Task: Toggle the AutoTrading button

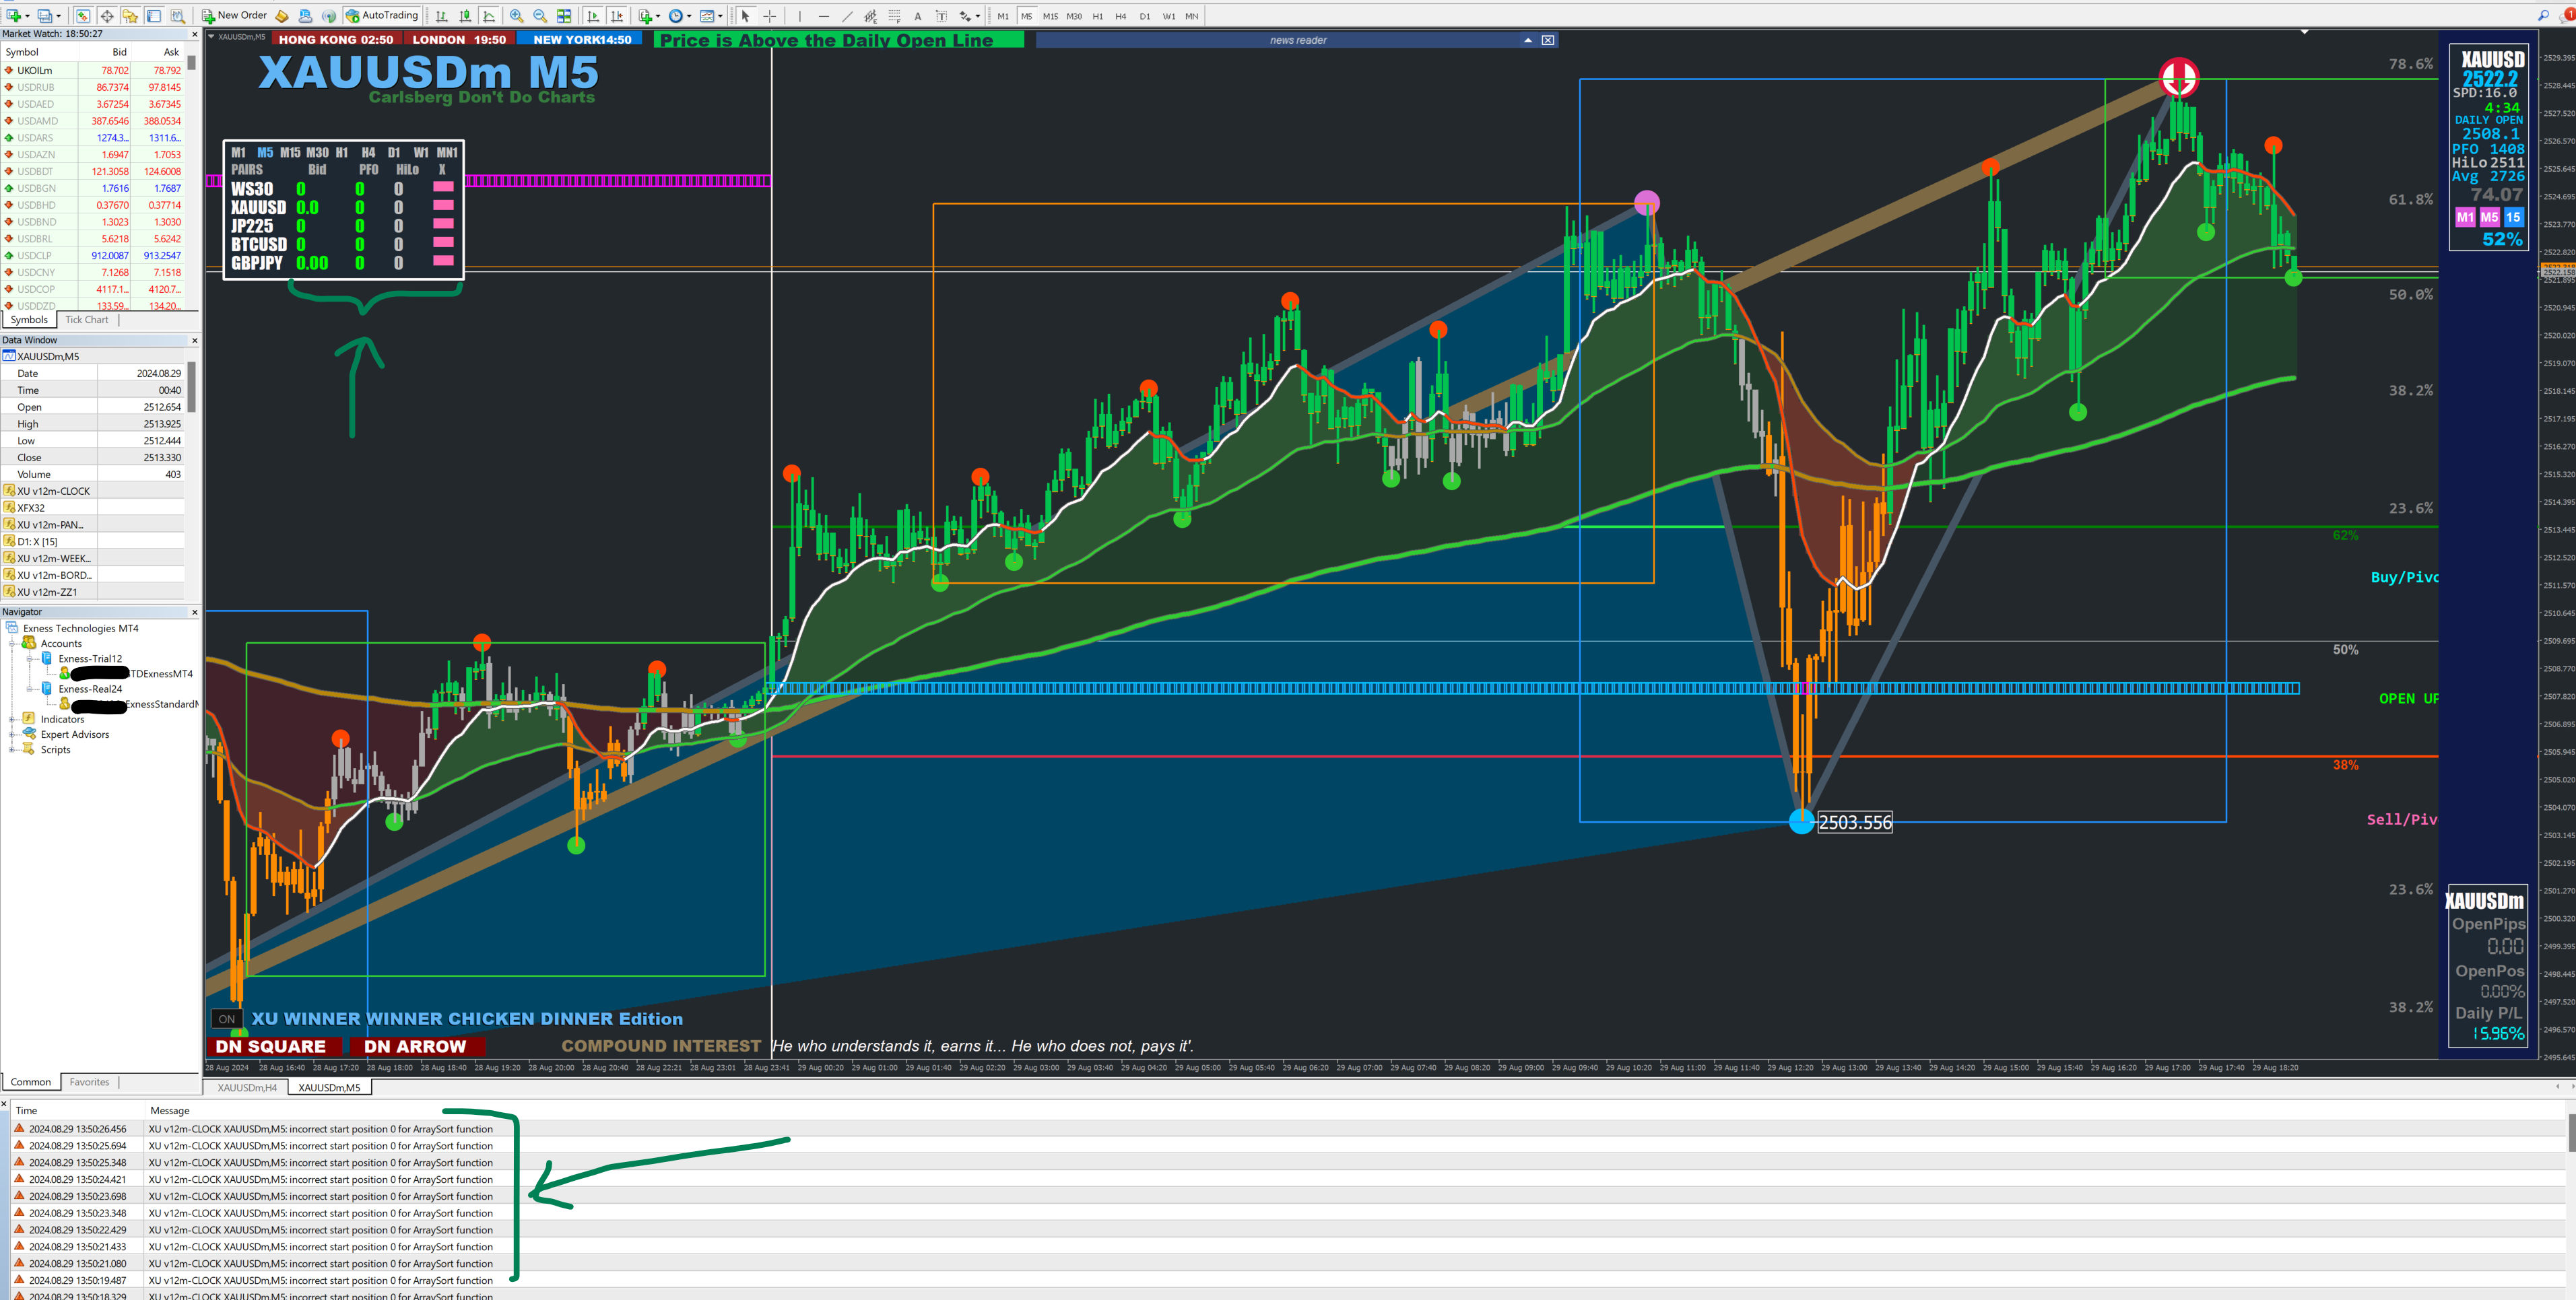Action: coord(382,15)
